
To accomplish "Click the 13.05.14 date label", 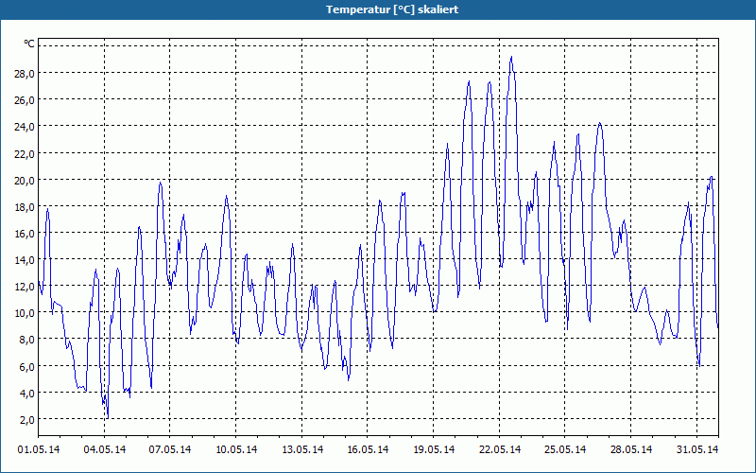I will pyautogui.click(x=302, y=449).
